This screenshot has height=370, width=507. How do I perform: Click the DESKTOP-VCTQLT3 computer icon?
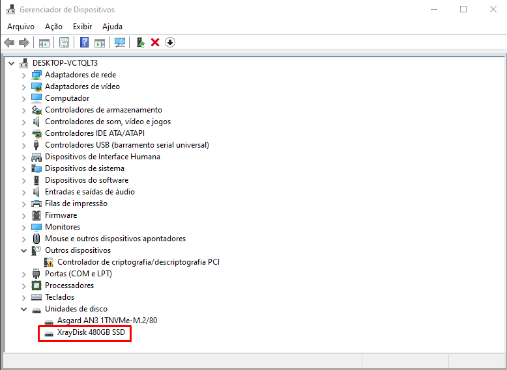[x=24, y=63]
